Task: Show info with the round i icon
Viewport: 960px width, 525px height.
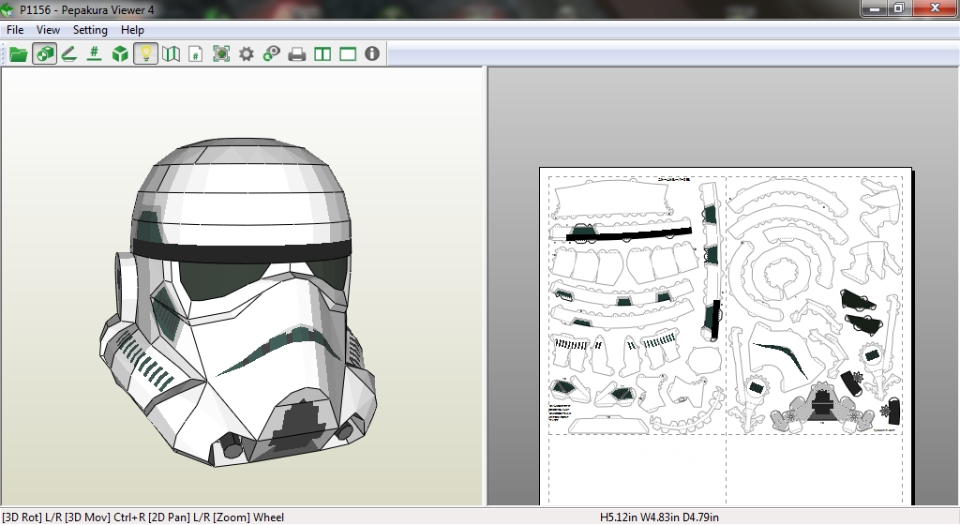Action: (372, 53)
